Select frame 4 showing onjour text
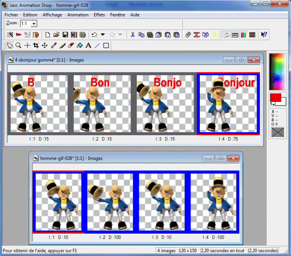 click(x=228, y=103)
